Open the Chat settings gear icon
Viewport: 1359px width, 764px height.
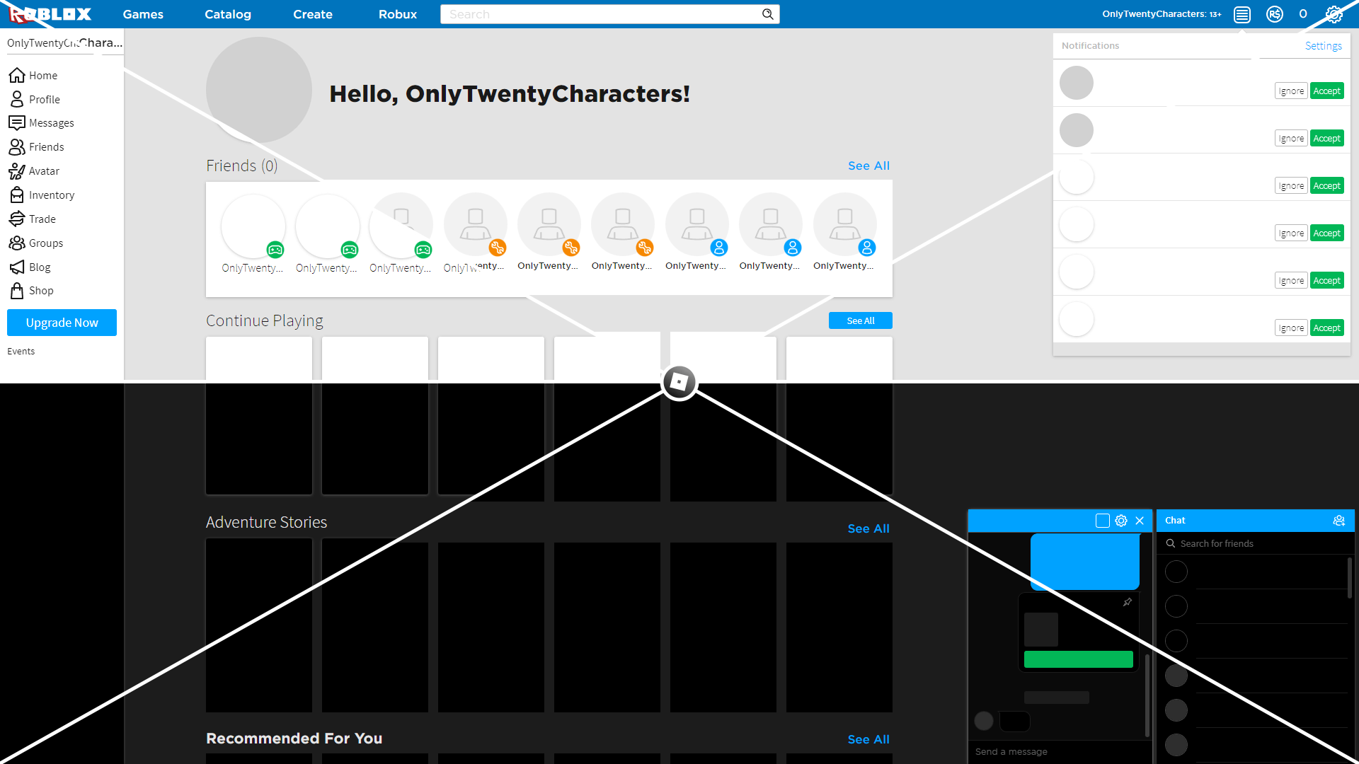click(x=1121, y=521)
